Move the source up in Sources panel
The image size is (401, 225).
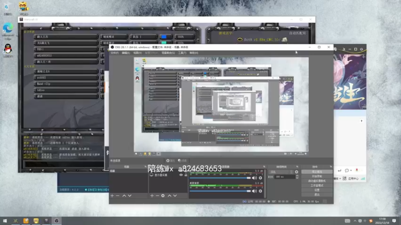click(169, 195)
